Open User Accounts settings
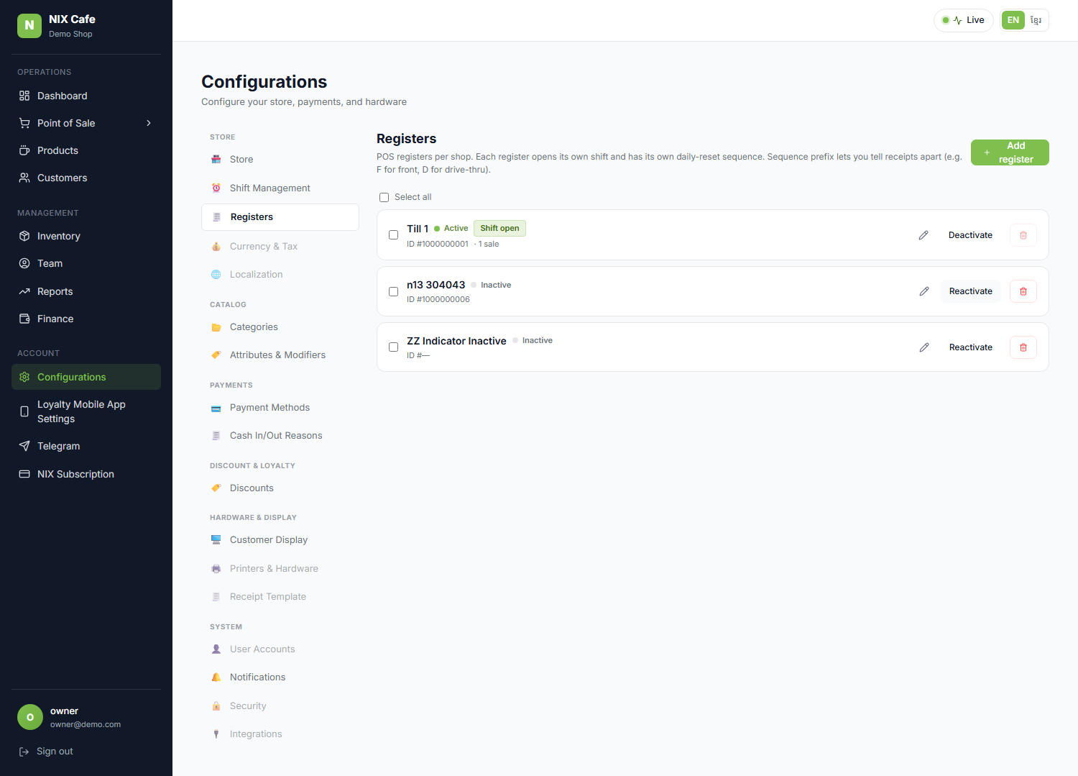This screenshot has height=776, width=1078. [280, 649]
